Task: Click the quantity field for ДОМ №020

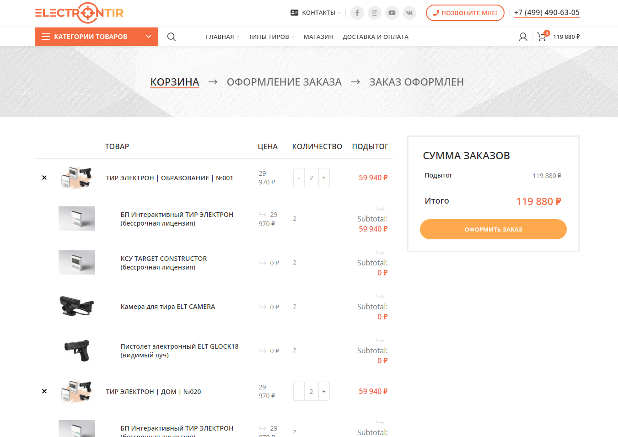Action: click(x=312, y=391)
